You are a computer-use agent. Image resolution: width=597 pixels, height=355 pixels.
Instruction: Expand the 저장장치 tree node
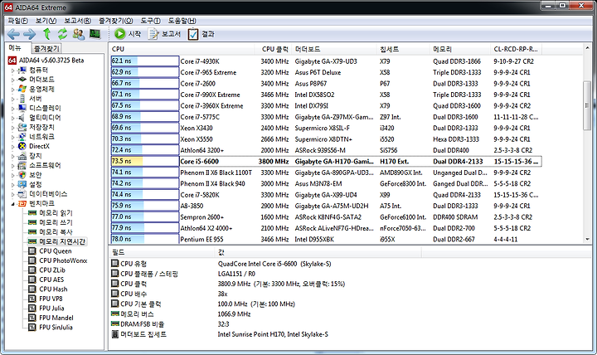pyautogui.click(x=12, y=128)
